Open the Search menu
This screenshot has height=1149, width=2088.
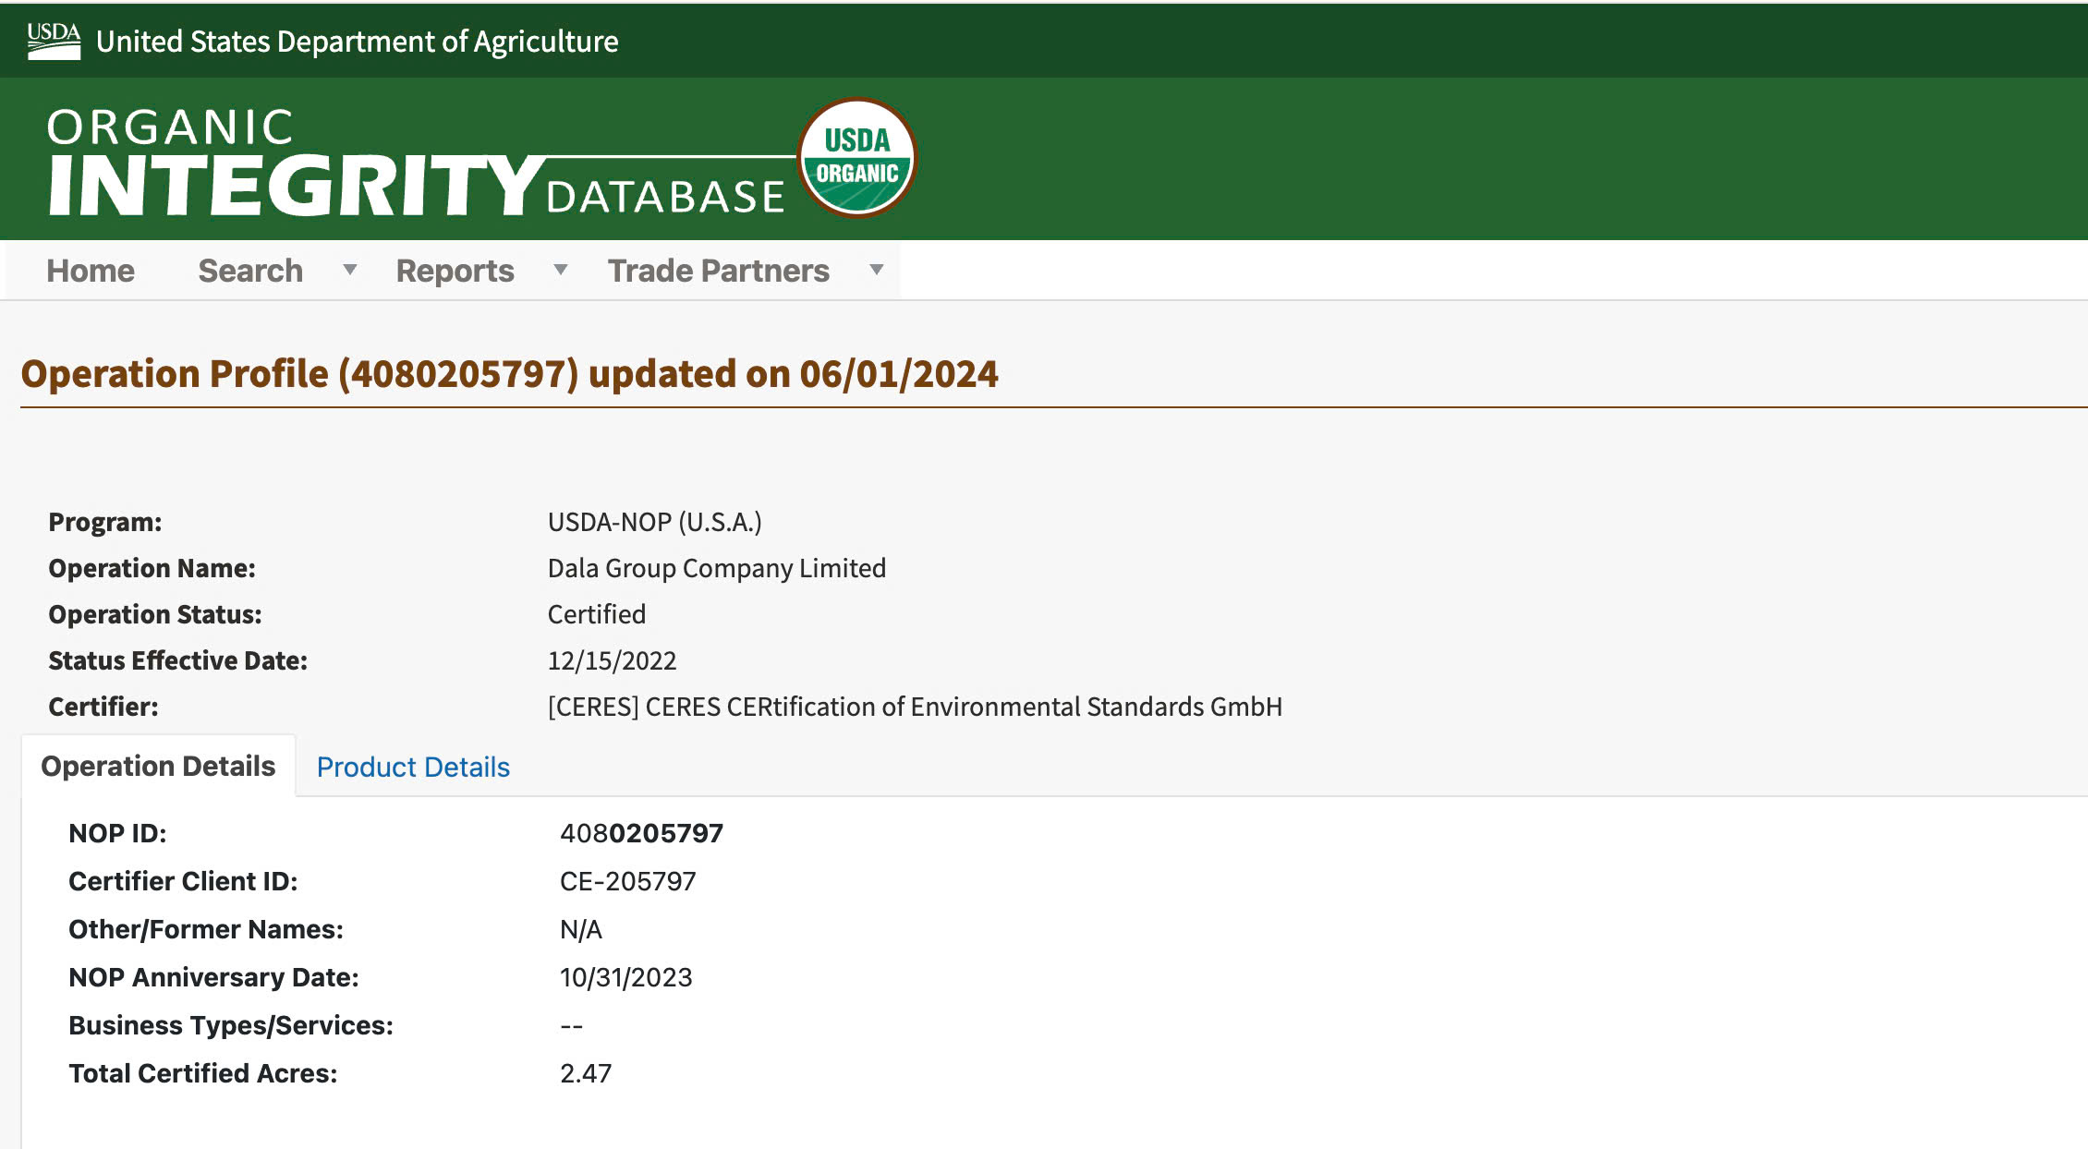point(250,271)
